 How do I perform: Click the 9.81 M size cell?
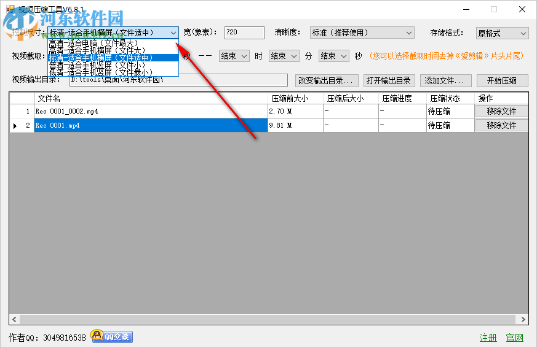[295, 125]
